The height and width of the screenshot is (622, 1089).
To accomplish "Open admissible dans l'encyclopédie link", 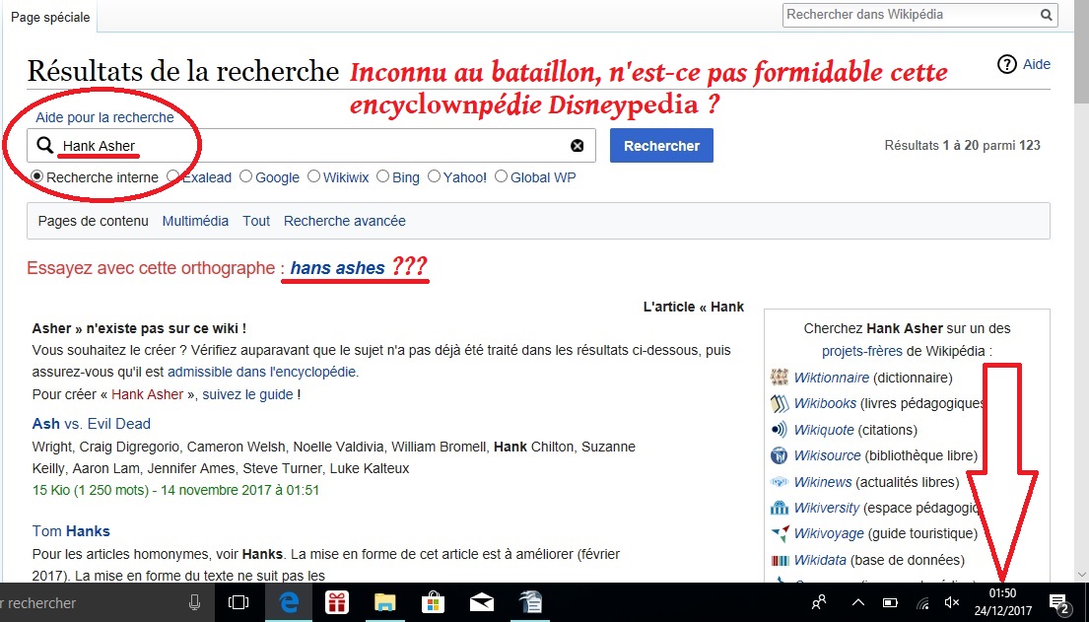I will click(262, 372).
